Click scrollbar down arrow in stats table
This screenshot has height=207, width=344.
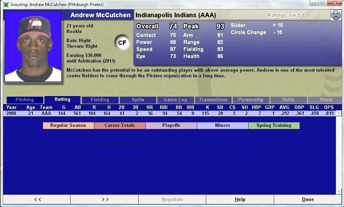pyautogui.click(x=339, y=192)
